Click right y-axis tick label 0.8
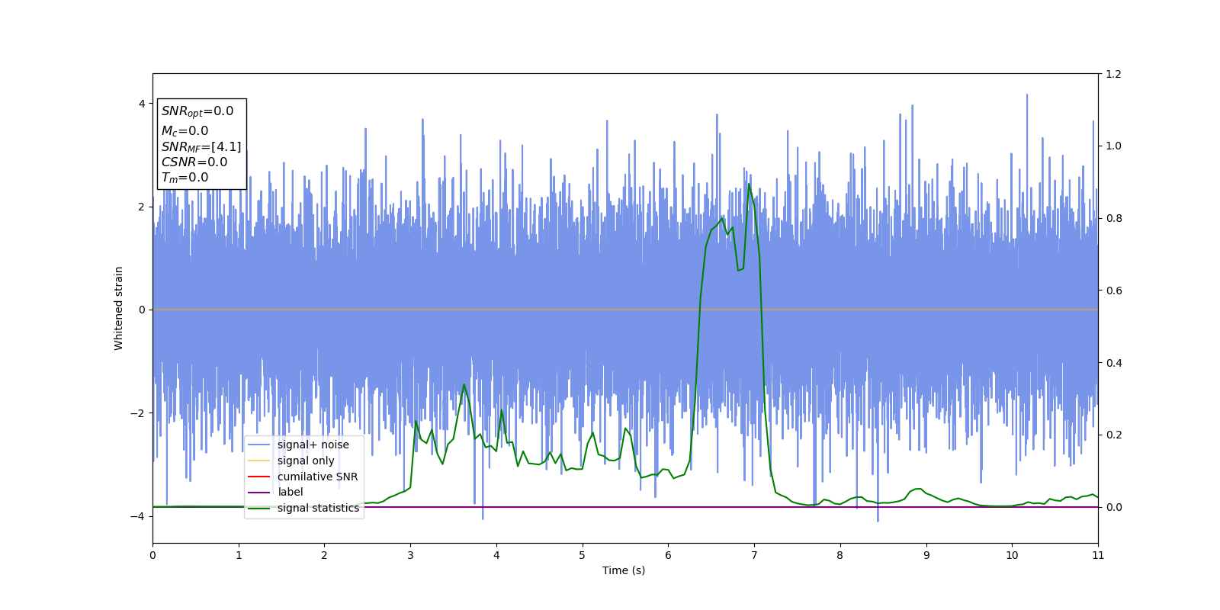Screen dimensions: 1220x610 click(x=1113, y=218)
